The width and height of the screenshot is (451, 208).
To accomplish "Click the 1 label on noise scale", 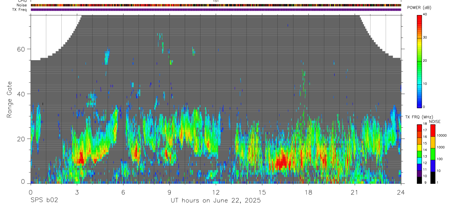I will pyautogui.click(x=437, y=182).
